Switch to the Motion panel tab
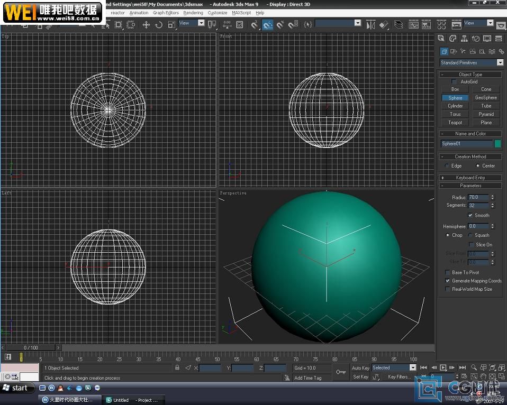This screenshot has height=405, width=507. coord(476,39)
